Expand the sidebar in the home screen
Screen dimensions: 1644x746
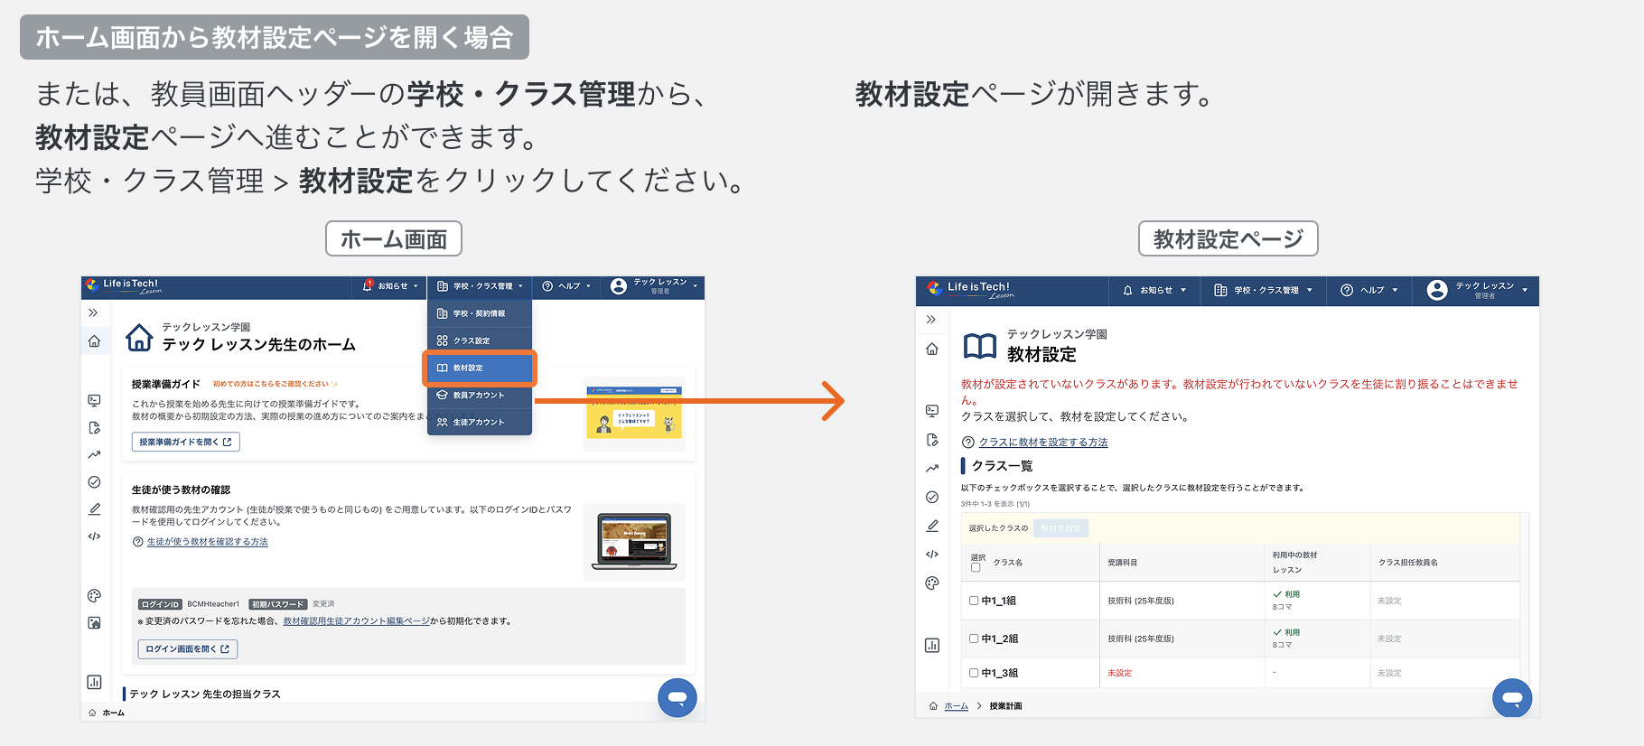tap(93, 312)
